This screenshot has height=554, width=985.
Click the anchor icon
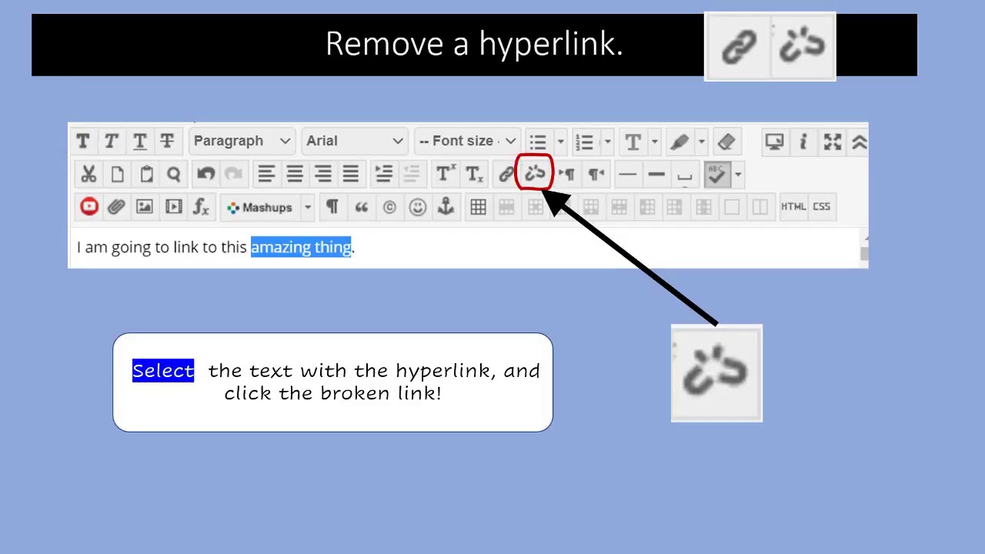tap(446, 207)
